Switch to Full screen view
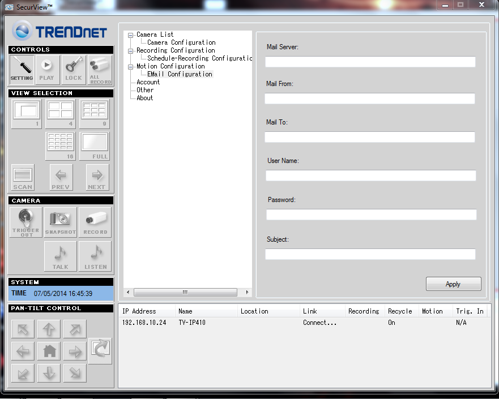Screen dimensions: 499x399 pos(95,146)
